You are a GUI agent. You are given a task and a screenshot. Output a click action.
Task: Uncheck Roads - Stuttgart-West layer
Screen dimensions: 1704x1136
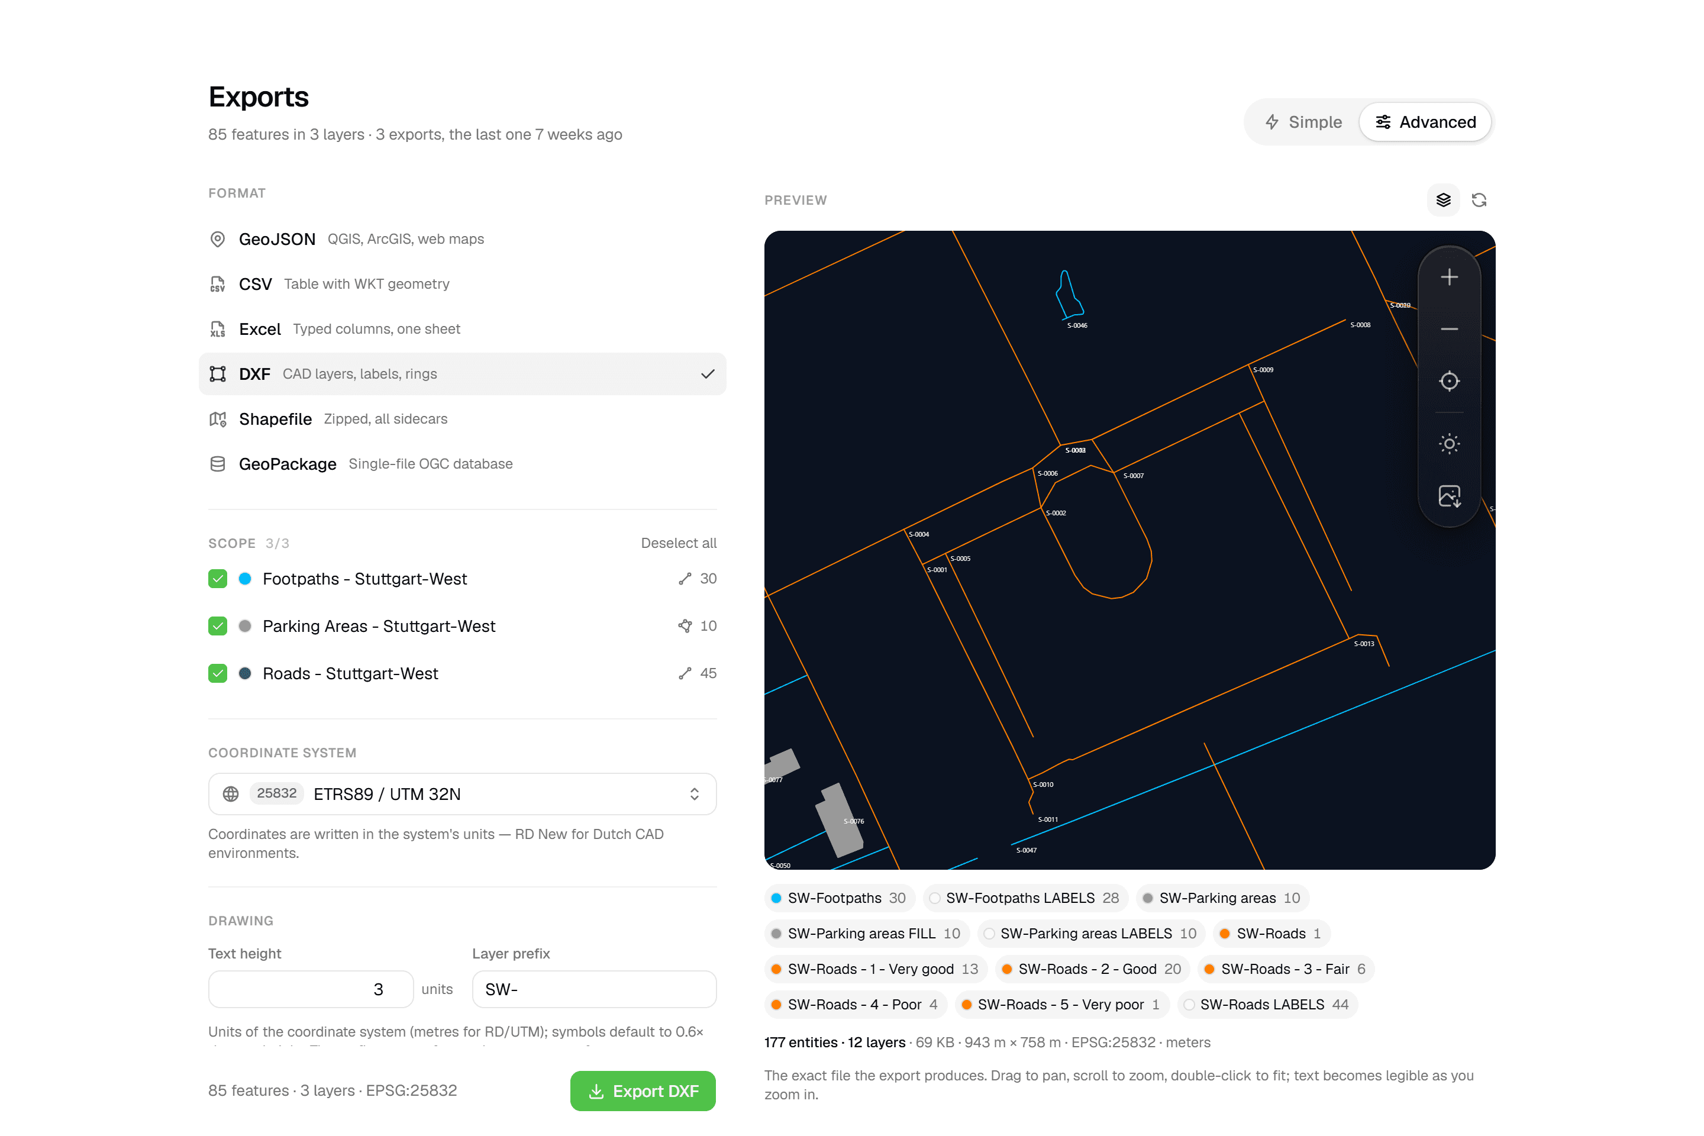tap(217, 673)
